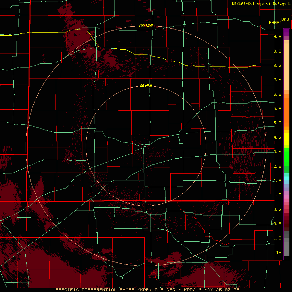The image size is (292, 292).
Task: Click the 2.6 scale value
Action: click(277, 166)
